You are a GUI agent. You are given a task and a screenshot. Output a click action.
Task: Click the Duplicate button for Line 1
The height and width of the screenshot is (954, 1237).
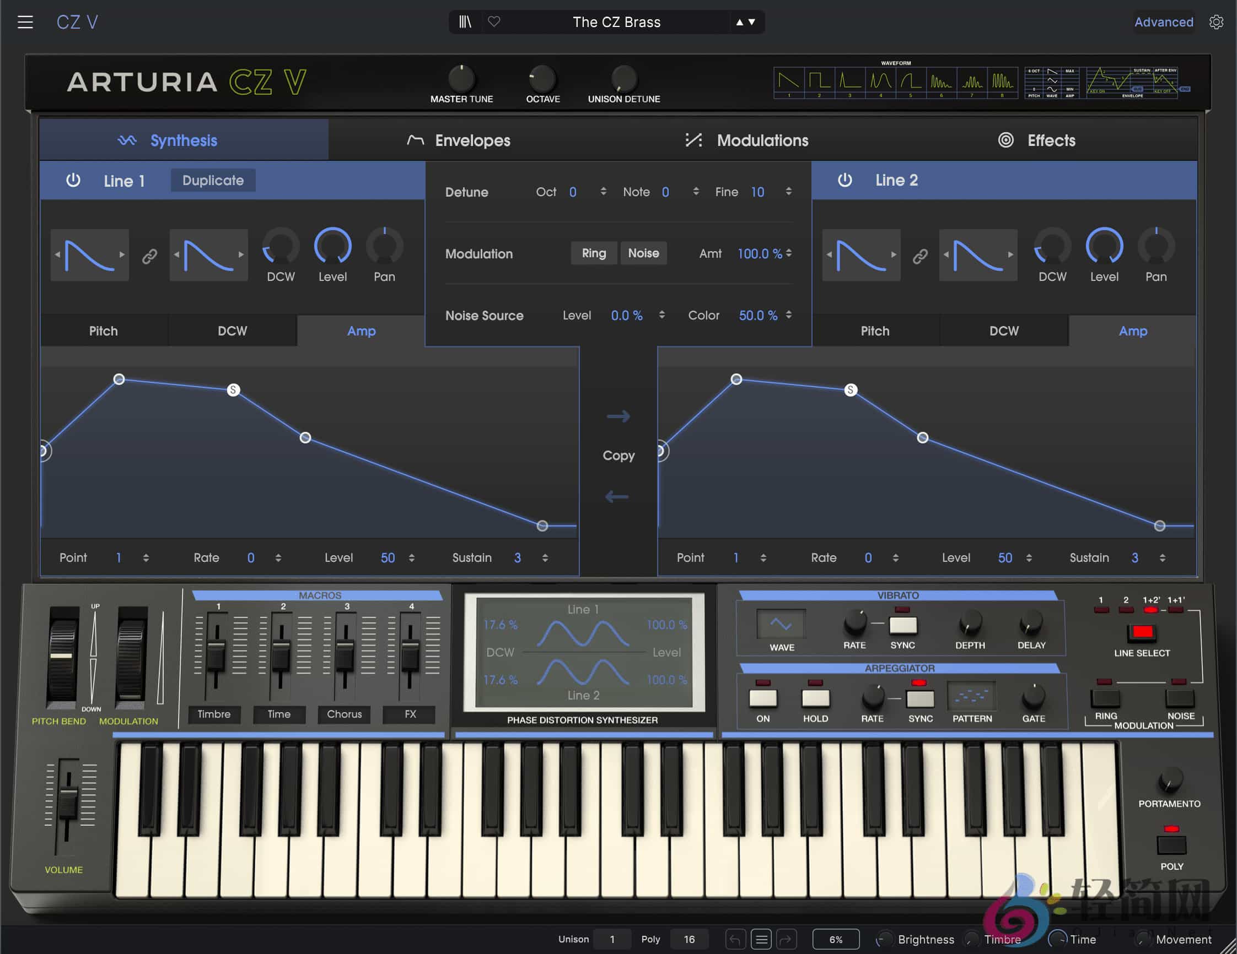click(212, 180)
